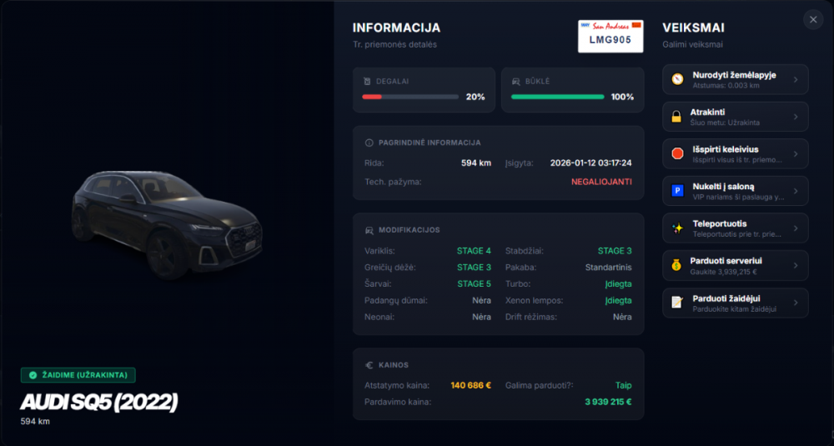Click the padlock icon next to Atrakinti
The width and height of the screenshot is (834, 446).
coord(676,117)
